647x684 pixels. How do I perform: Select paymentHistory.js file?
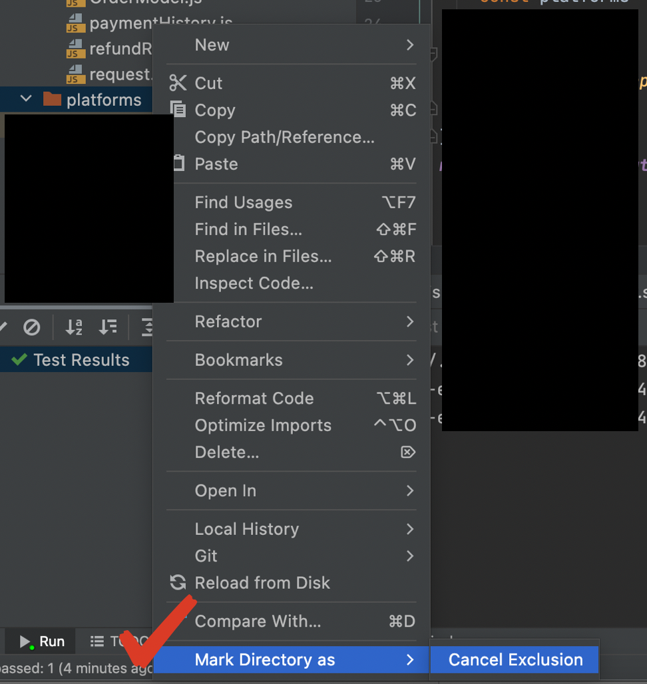point(161,23)
